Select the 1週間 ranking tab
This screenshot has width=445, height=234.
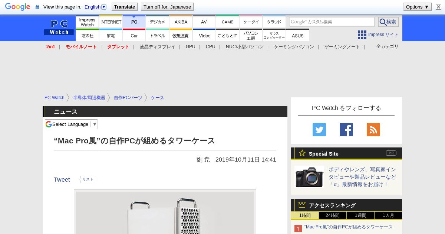point(360,215)
